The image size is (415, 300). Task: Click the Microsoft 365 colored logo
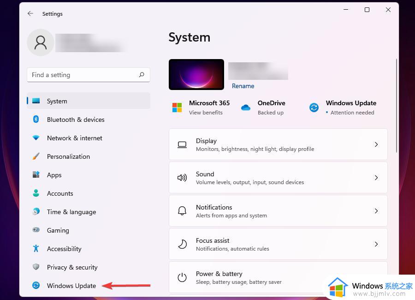[x=177, y=108]
